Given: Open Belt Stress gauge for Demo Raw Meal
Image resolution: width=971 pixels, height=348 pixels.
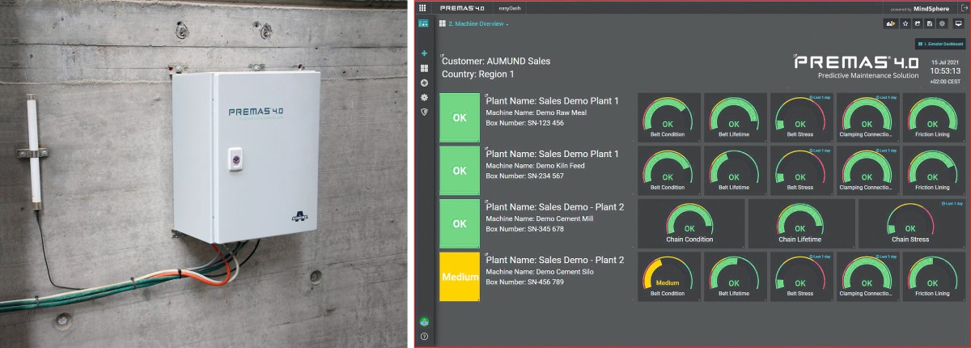Looking at the screenshot, I should point(800,117).
